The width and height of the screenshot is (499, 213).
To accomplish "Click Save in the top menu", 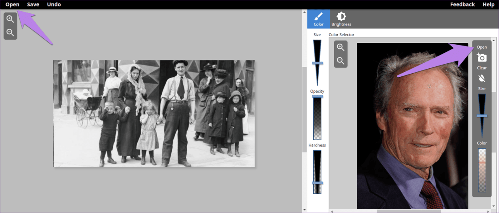I will point(33,5).
